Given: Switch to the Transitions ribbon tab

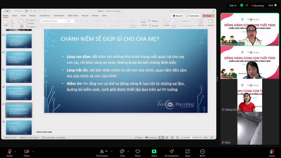Looking at the screenshot, I should [45, 16].
